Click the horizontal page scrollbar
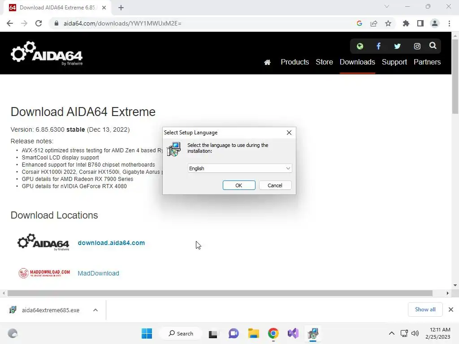This screenshot has height=344, width=459. pyautogui.click(x=220, y=293)
